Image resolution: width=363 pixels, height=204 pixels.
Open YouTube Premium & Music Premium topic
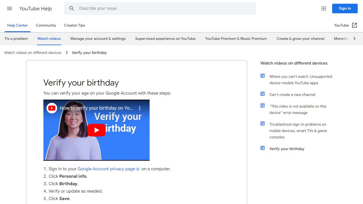(x=236, y=39)
